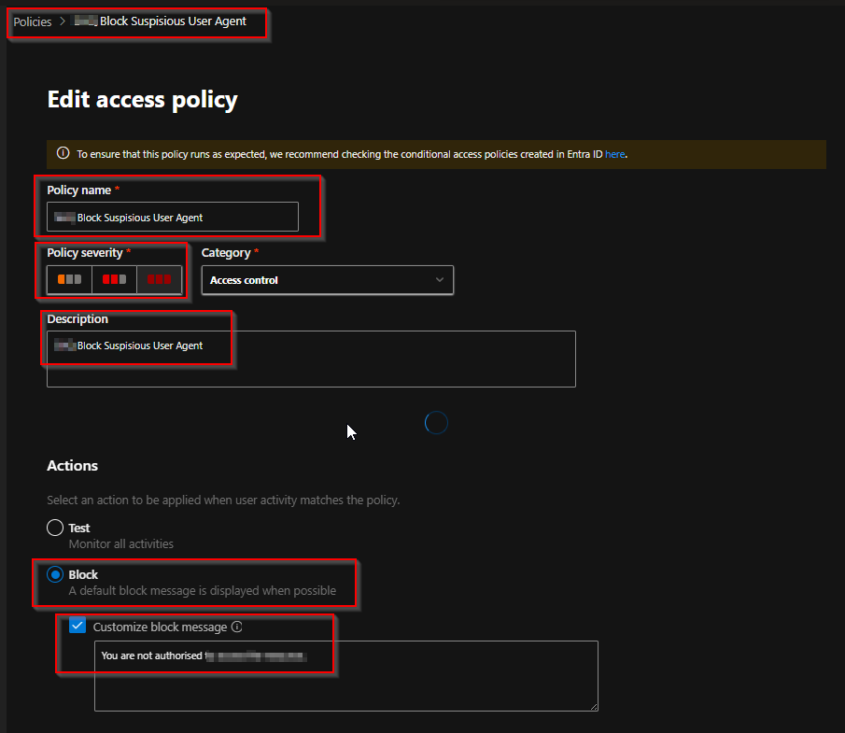Click the loading spinner circle
This screenshot has height=733, width=845.
(x=436, y=423)
